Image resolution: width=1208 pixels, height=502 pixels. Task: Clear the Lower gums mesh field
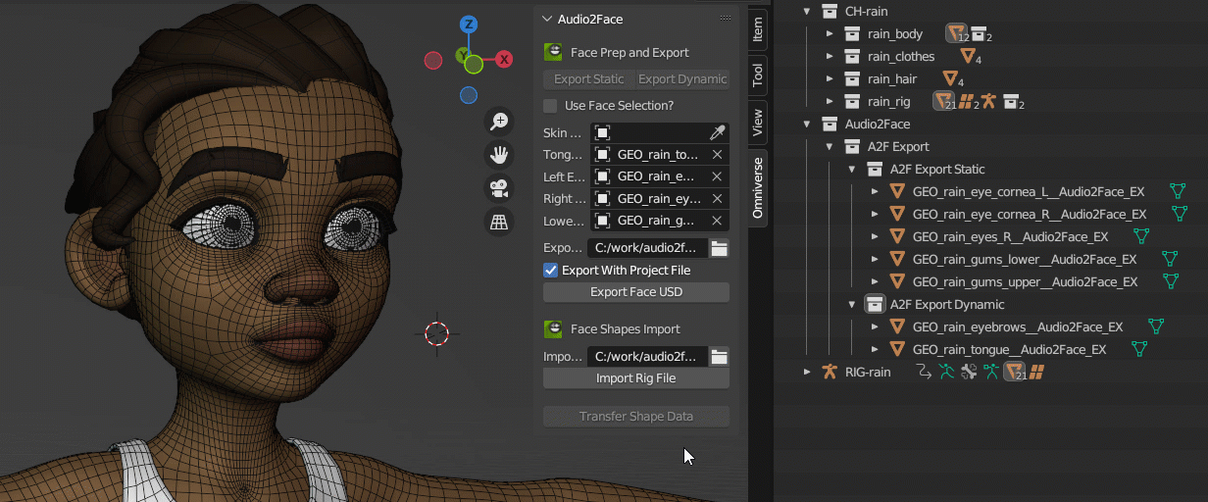(717, 221)
